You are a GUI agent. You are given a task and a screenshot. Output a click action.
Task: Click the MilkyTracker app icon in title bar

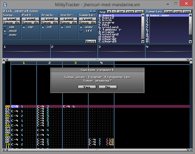click(5, 4)
